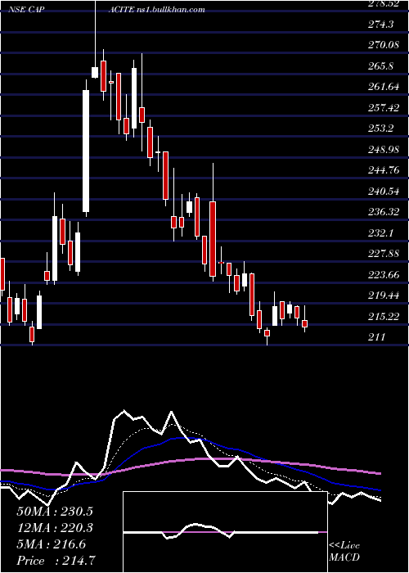Click the 227.88 price axis label
Screen dimensions: 409x573
(x=383, y=254)
